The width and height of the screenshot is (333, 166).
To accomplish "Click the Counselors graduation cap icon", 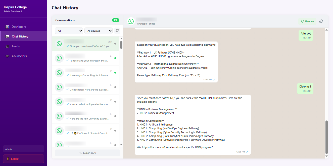I will tap(7, 56).
